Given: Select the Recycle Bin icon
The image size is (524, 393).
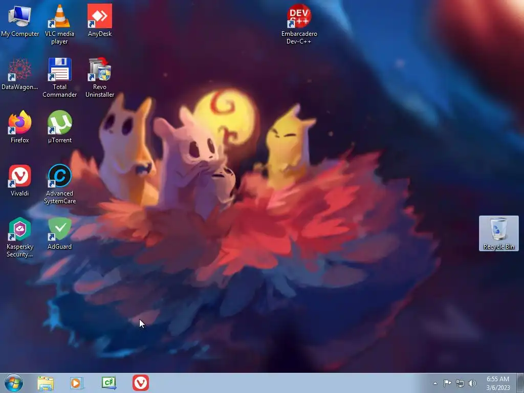Looking at the screenshot, I should [498, 233].
